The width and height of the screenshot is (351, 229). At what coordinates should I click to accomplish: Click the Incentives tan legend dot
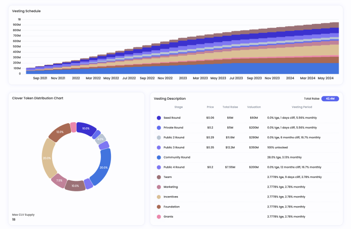pyautogui.click(x=159, y=197)
